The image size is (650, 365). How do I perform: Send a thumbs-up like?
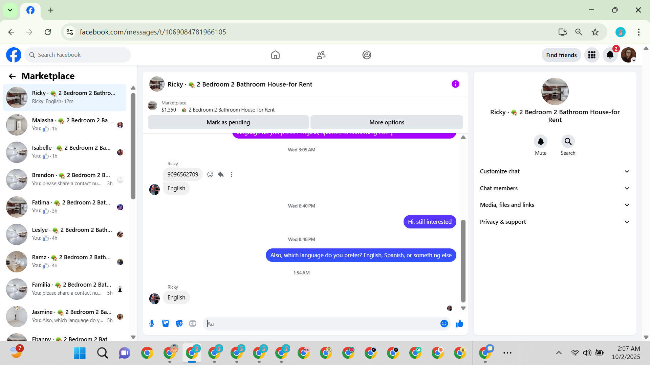(x=459, y=324)
